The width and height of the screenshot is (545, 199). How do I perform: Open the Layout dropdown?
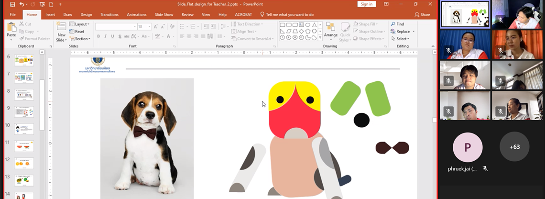79,24
